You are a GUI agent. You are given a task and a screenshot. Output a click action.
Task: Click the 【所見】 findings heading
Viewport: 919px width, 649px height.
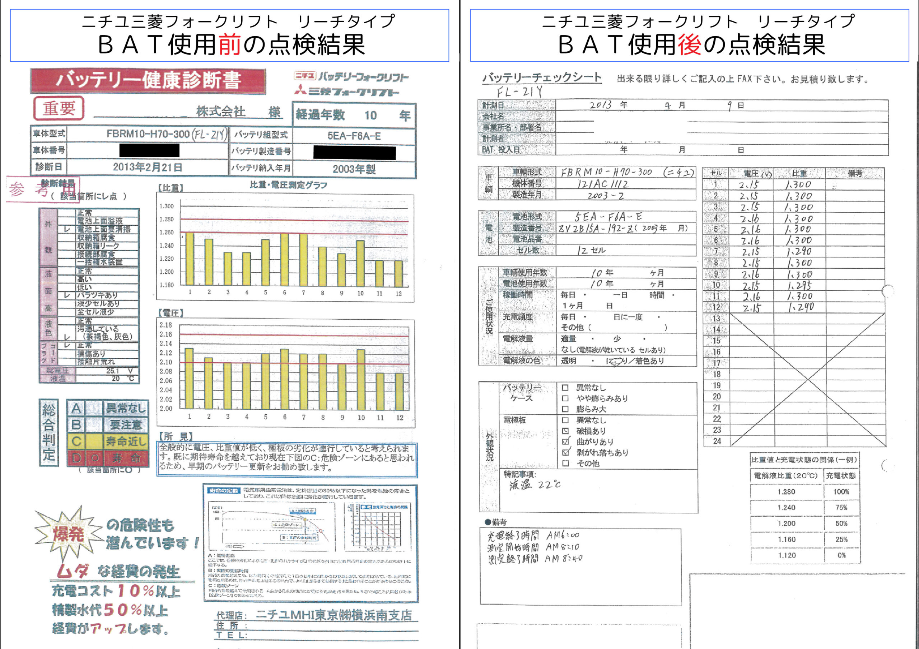(x=176, y=437)
